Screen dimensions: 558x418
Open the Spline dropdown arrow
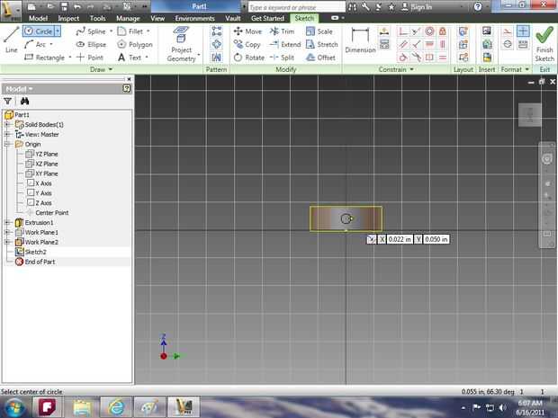[x=111, y=31]
